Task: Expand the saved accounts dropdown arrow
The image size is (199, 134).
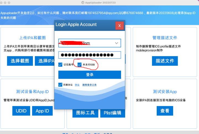Action: tap(117, 43)
